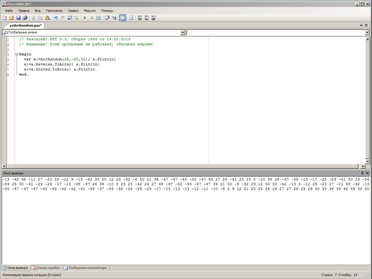Image resolution: width=372 pixels, height=279 pixels.
Task: Toggle pin on the output window panel
Action: coord(362,173)
